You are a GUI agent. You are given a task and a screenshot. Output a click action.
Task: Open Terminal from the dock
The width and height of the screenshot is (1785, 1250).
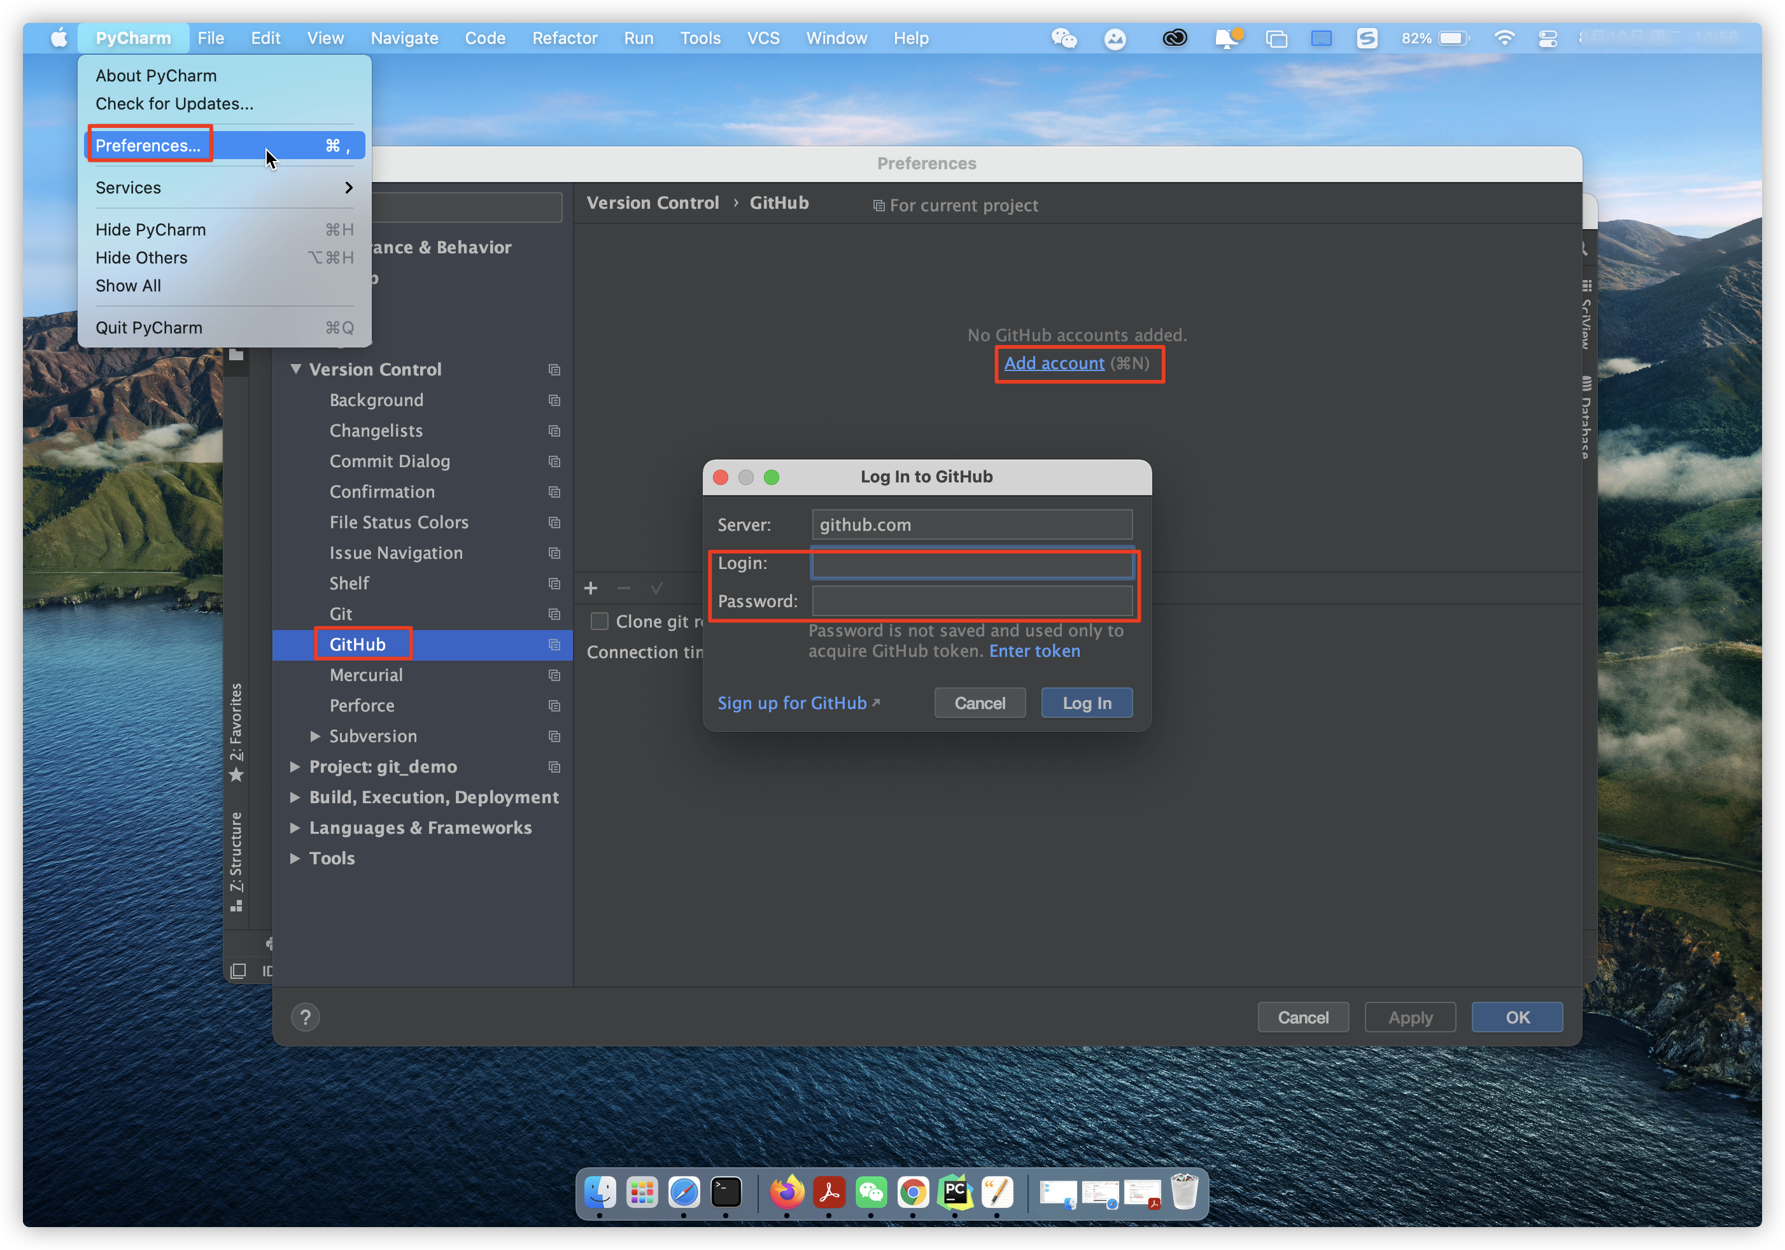pyautogui.click(x=725, y=1191)
